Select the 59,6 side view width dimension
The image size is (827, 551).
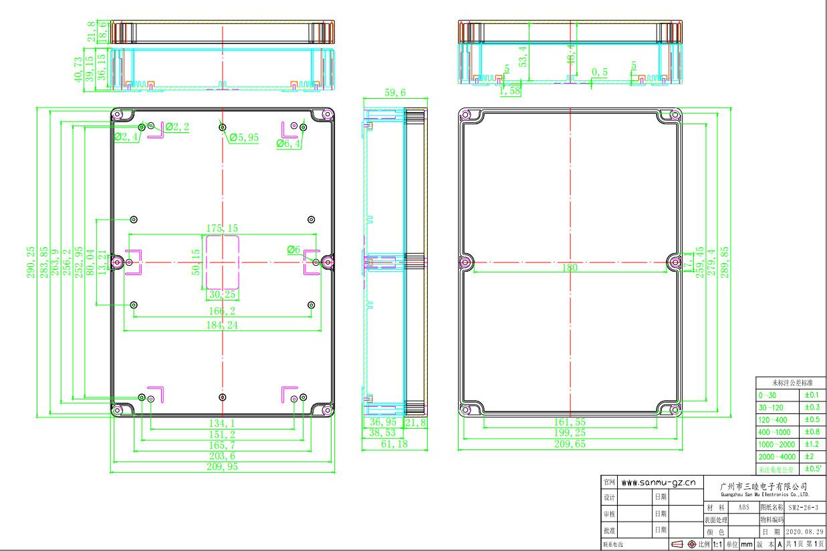click(x=394, y=94)
